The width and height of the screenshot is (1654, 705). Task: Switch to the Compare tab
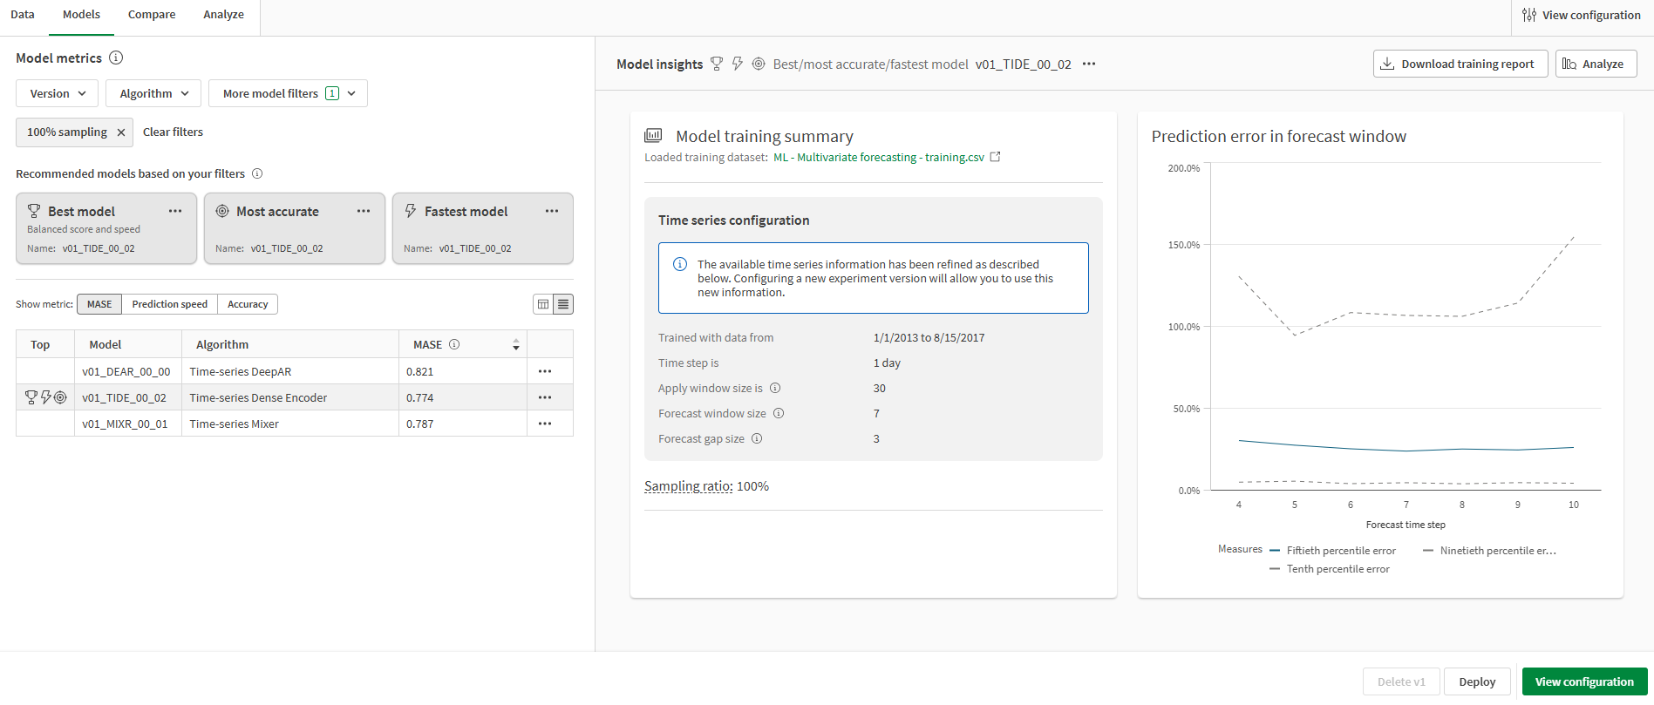152,15
